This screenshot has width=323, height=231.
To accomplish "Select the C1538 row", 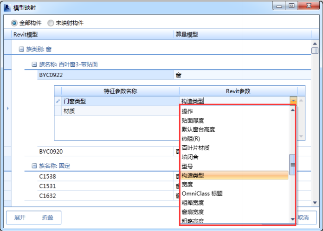I will tap(105, 176).
